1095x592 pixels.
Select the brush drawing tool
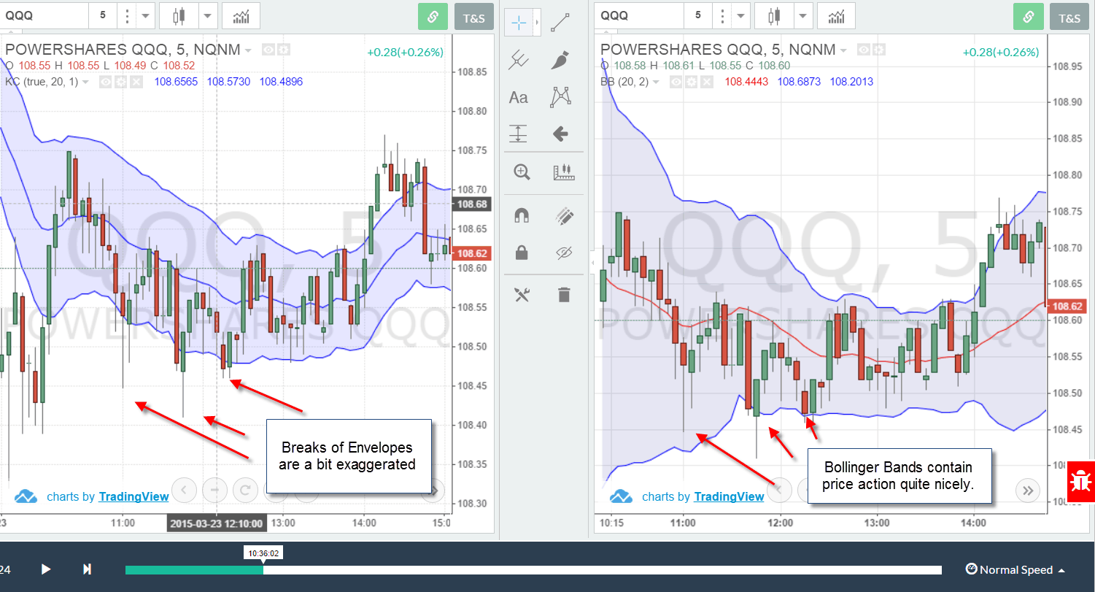560,60
